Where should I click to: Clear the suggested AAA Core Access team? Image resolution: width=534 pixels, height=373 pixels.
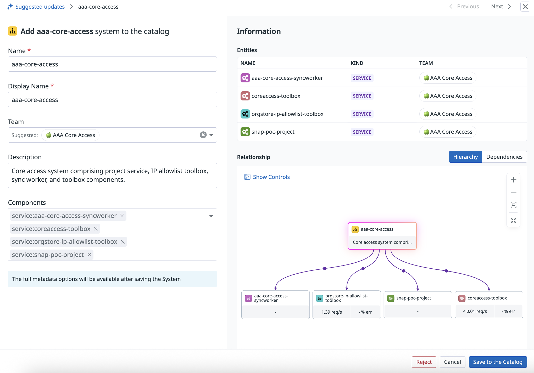203,135
